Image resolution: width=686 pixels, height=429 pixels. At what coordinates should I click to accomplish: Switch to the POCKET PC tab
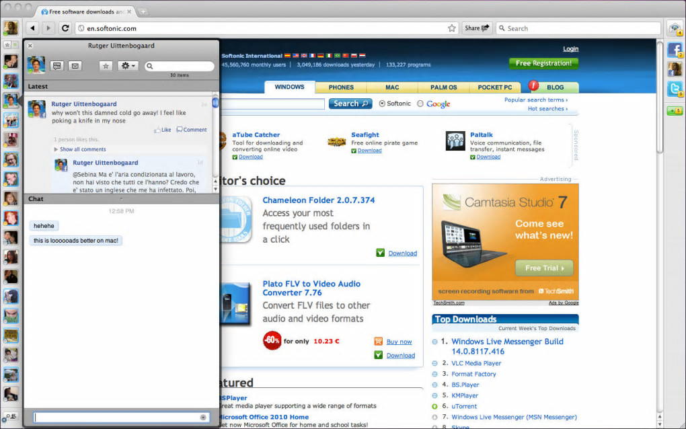(x=495, y=87)
